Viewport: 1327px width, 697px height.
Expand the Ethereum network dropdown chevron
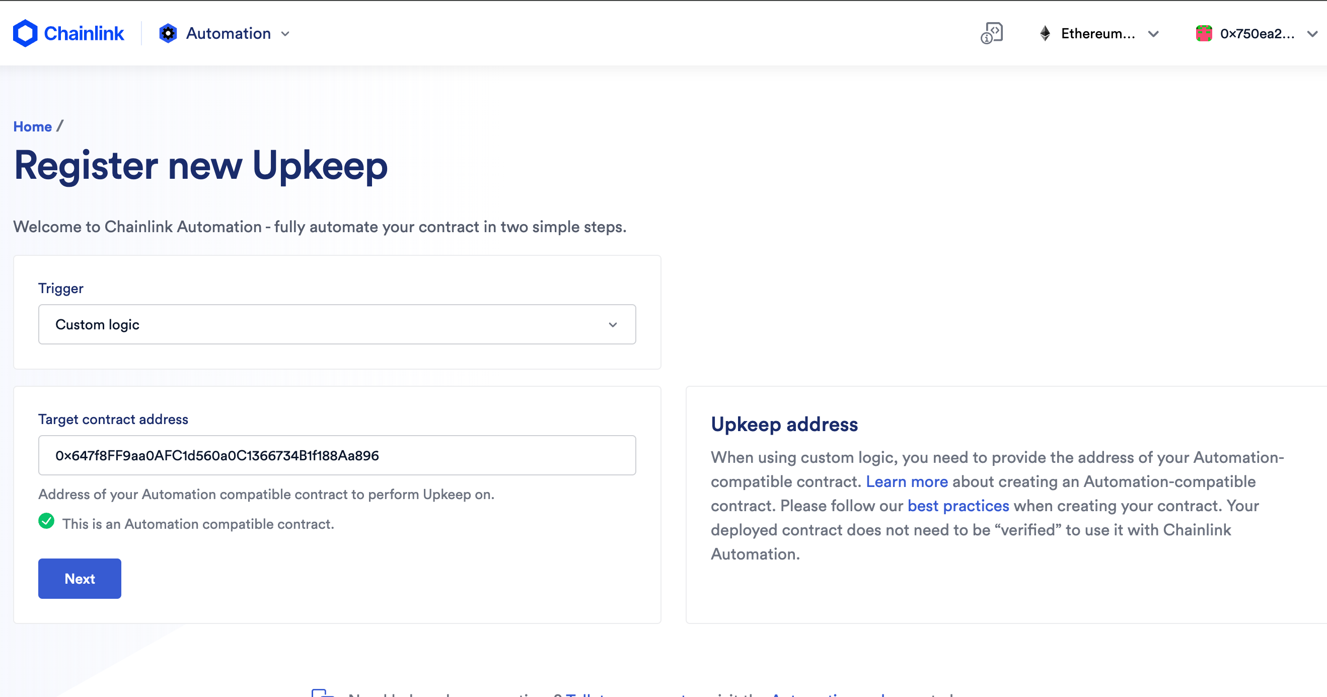tap(1153, 34)
